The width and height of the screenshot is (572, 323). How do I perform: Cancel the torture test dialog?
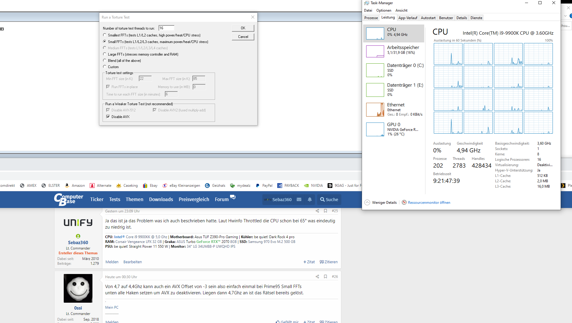pyautogui.click(x=243, y=37)
